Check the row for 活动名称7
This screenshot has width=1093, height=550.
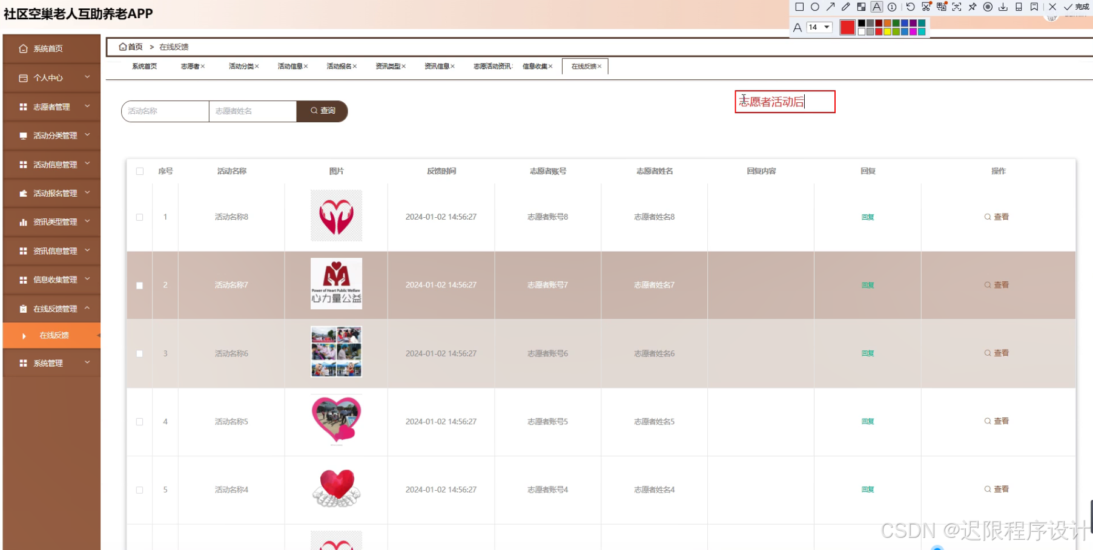(140, 286)
